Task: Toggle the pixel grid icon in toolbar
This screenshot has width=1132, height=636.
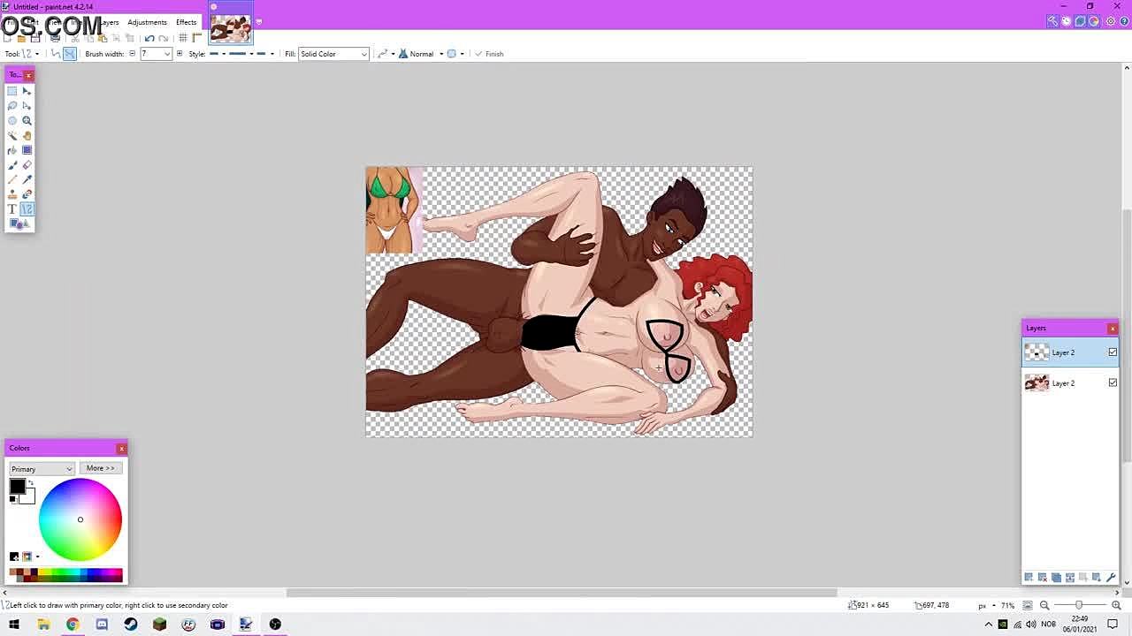Action: (183, 38)
